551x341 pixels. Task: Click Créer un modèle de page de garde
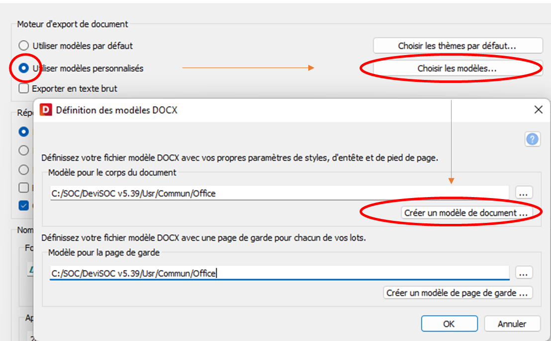(458, 293)
